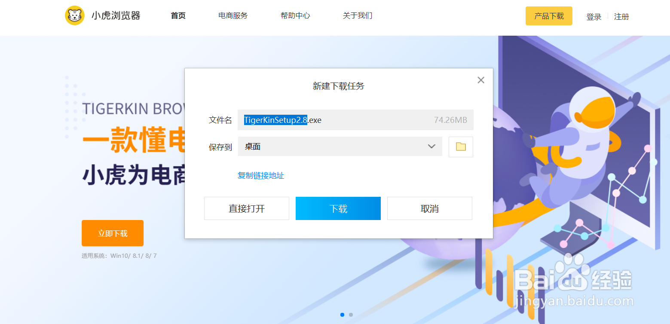Click the 直接打开 button
This screenshot has height=324, width=670.
click(x=247, y=208)
